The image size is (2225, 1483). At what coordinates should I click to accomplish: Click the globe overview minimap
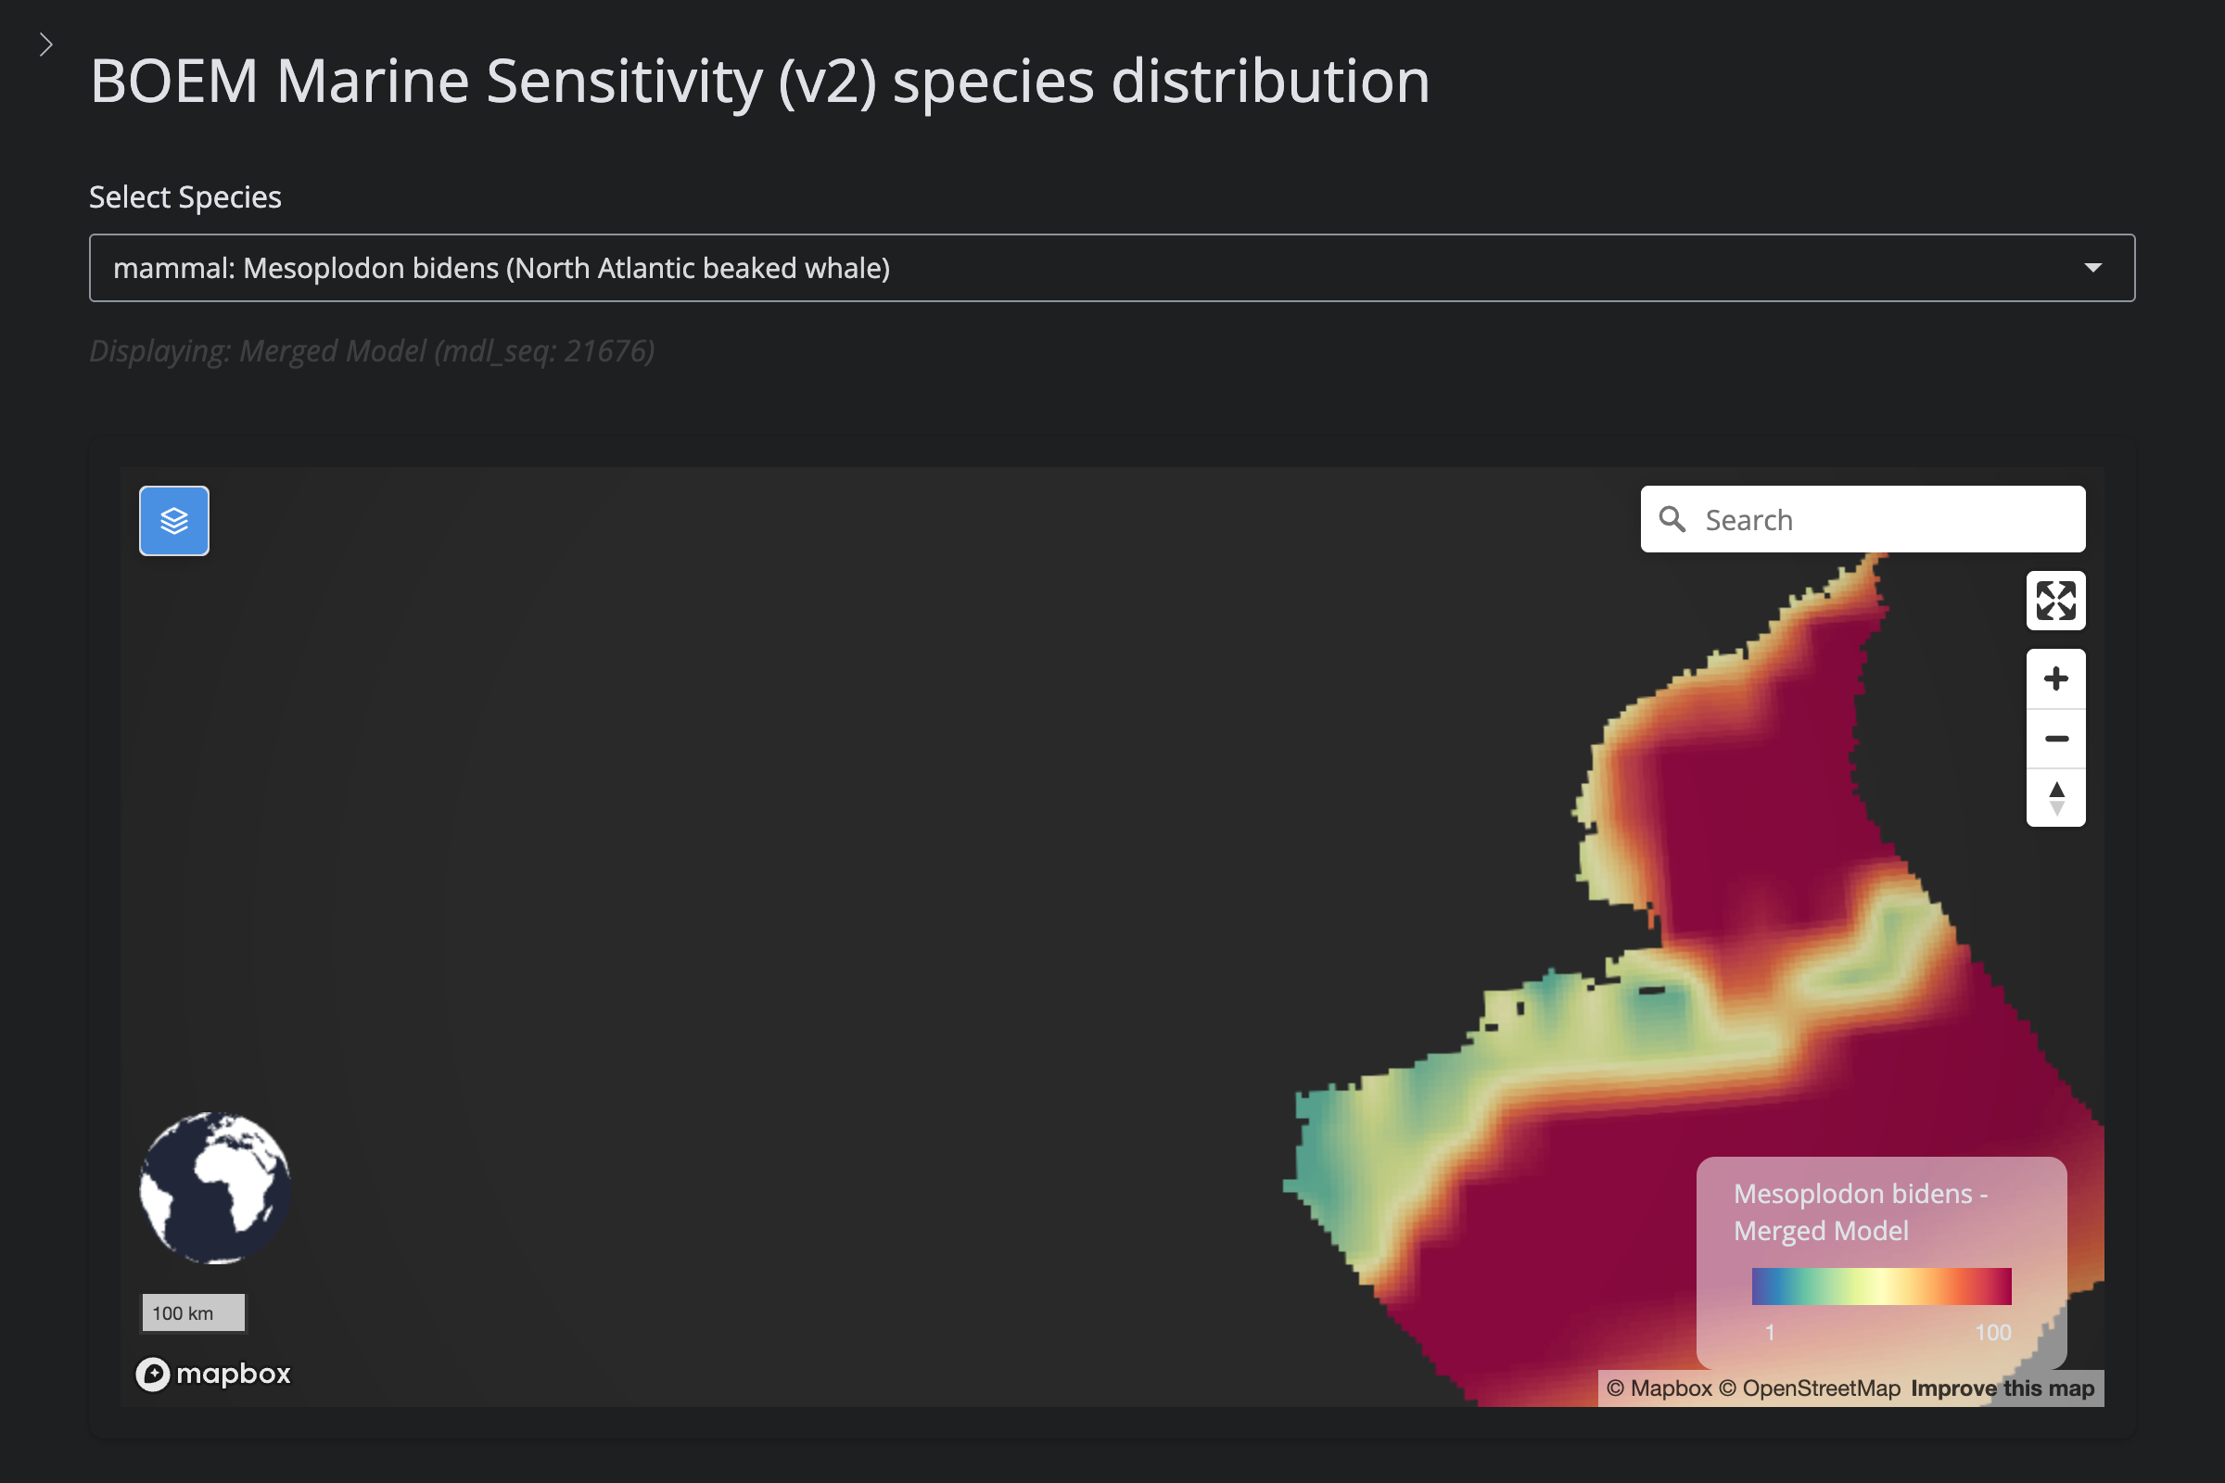[215, 1187]
